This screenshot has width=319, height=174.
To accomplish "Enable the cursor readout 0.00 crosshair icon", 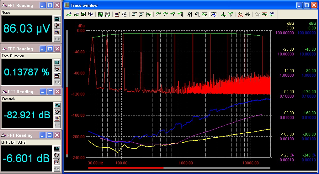I will 241,14.
